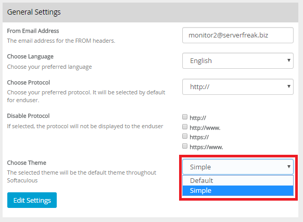The image size is (303, 222).
Task: Click the Disable Protocol label
Action: click(x=29, y=116)
